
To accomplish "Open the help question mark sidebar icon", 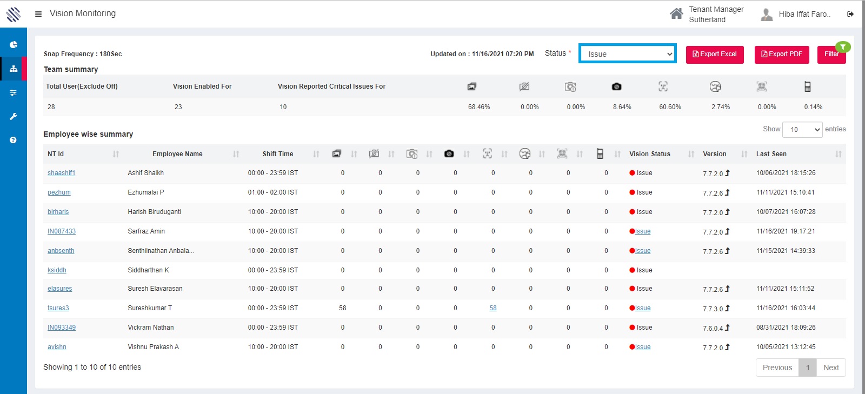I will coord(14,140).
